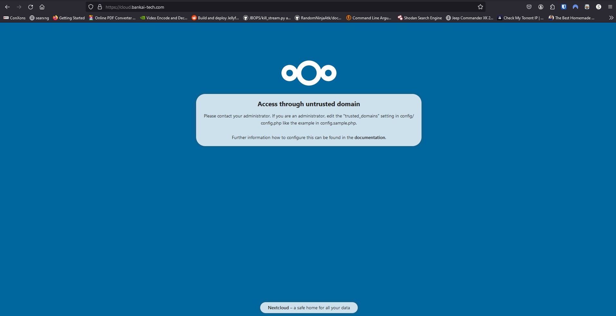The image size is (616, 316).
Task: Open the Firefox account icon
Action: (x=541, y=7)
